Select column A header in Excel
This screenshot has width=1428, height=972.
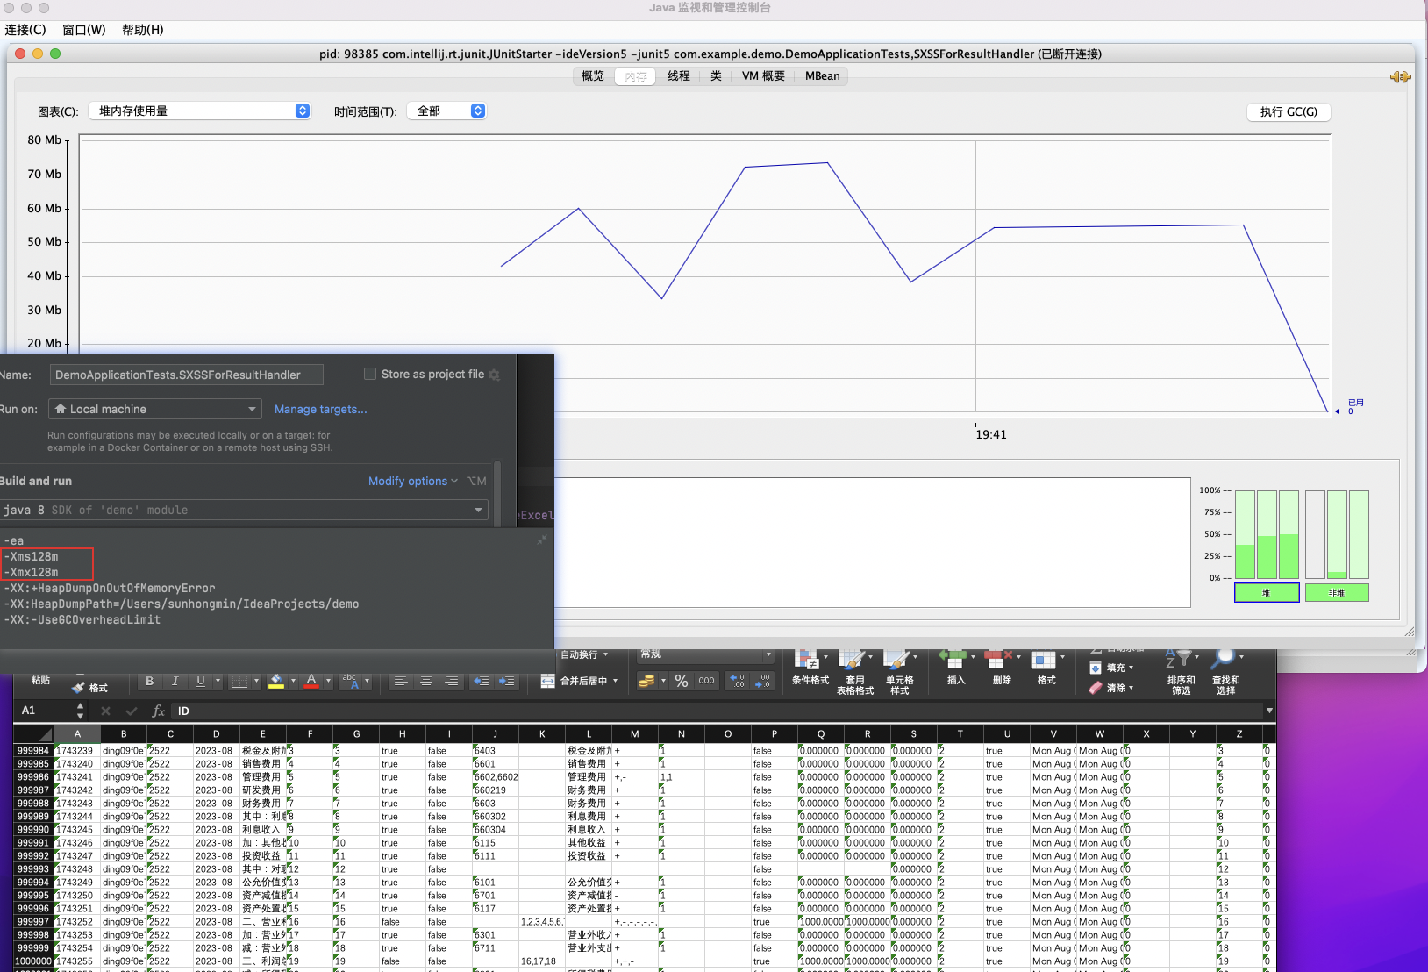click(77, 734)
